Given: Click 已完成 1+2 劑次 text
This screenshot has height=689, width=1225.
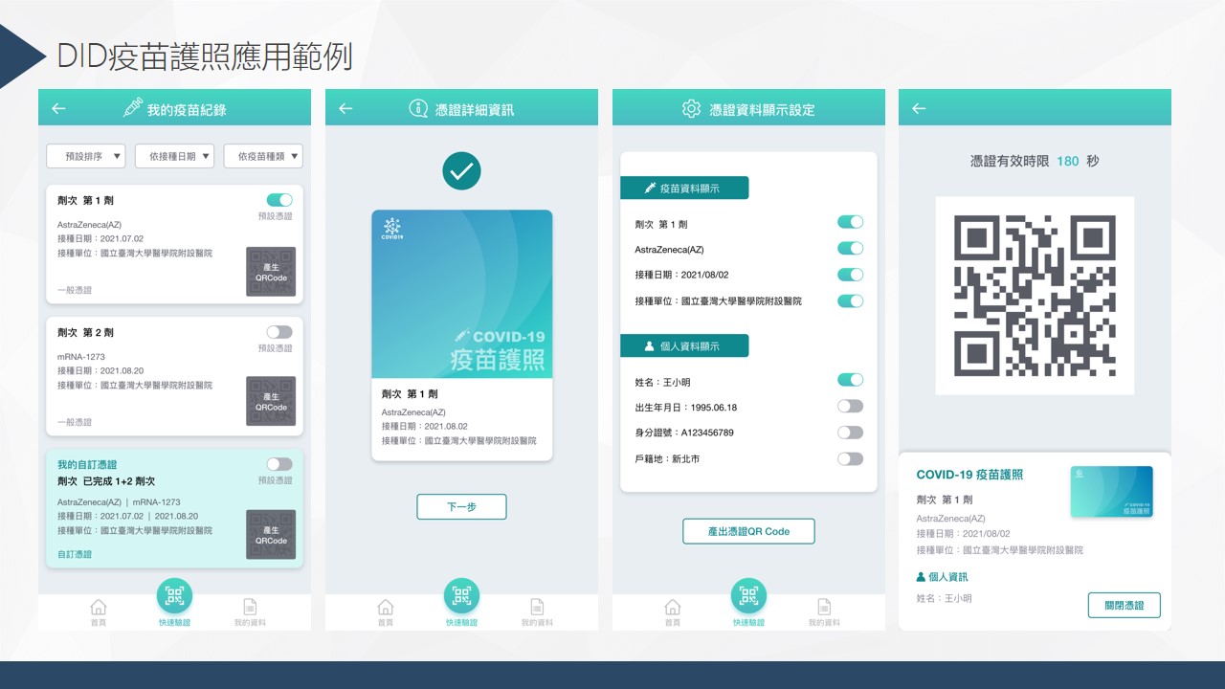Looking at the screenshot, I should [119, 481].
